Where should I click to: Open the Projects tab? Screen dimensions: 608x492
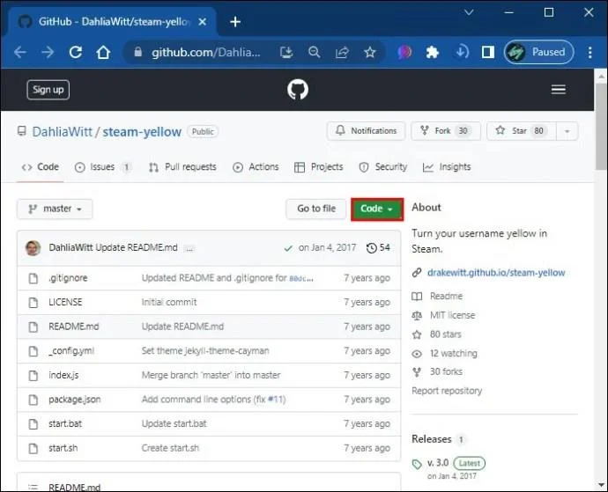319,167
